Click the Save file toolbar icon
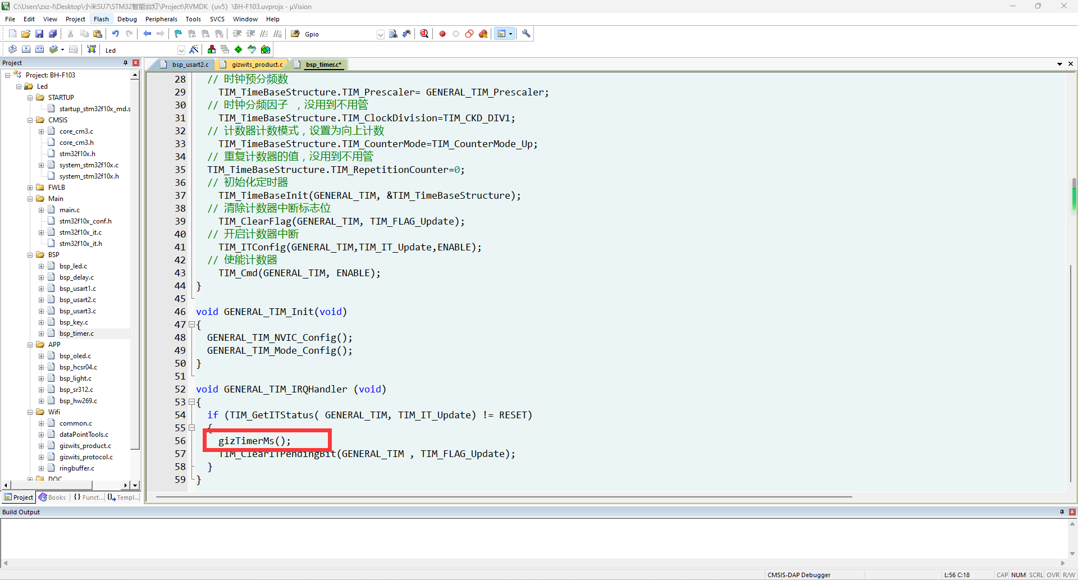Screen dimensions: 1078x580 click(39, 34)
